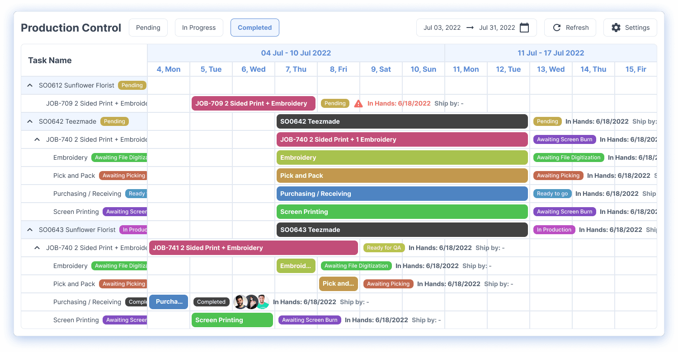The height and width of the screenshot is (352, 678).
Task: Select the Completed tab
Action: 254,27
